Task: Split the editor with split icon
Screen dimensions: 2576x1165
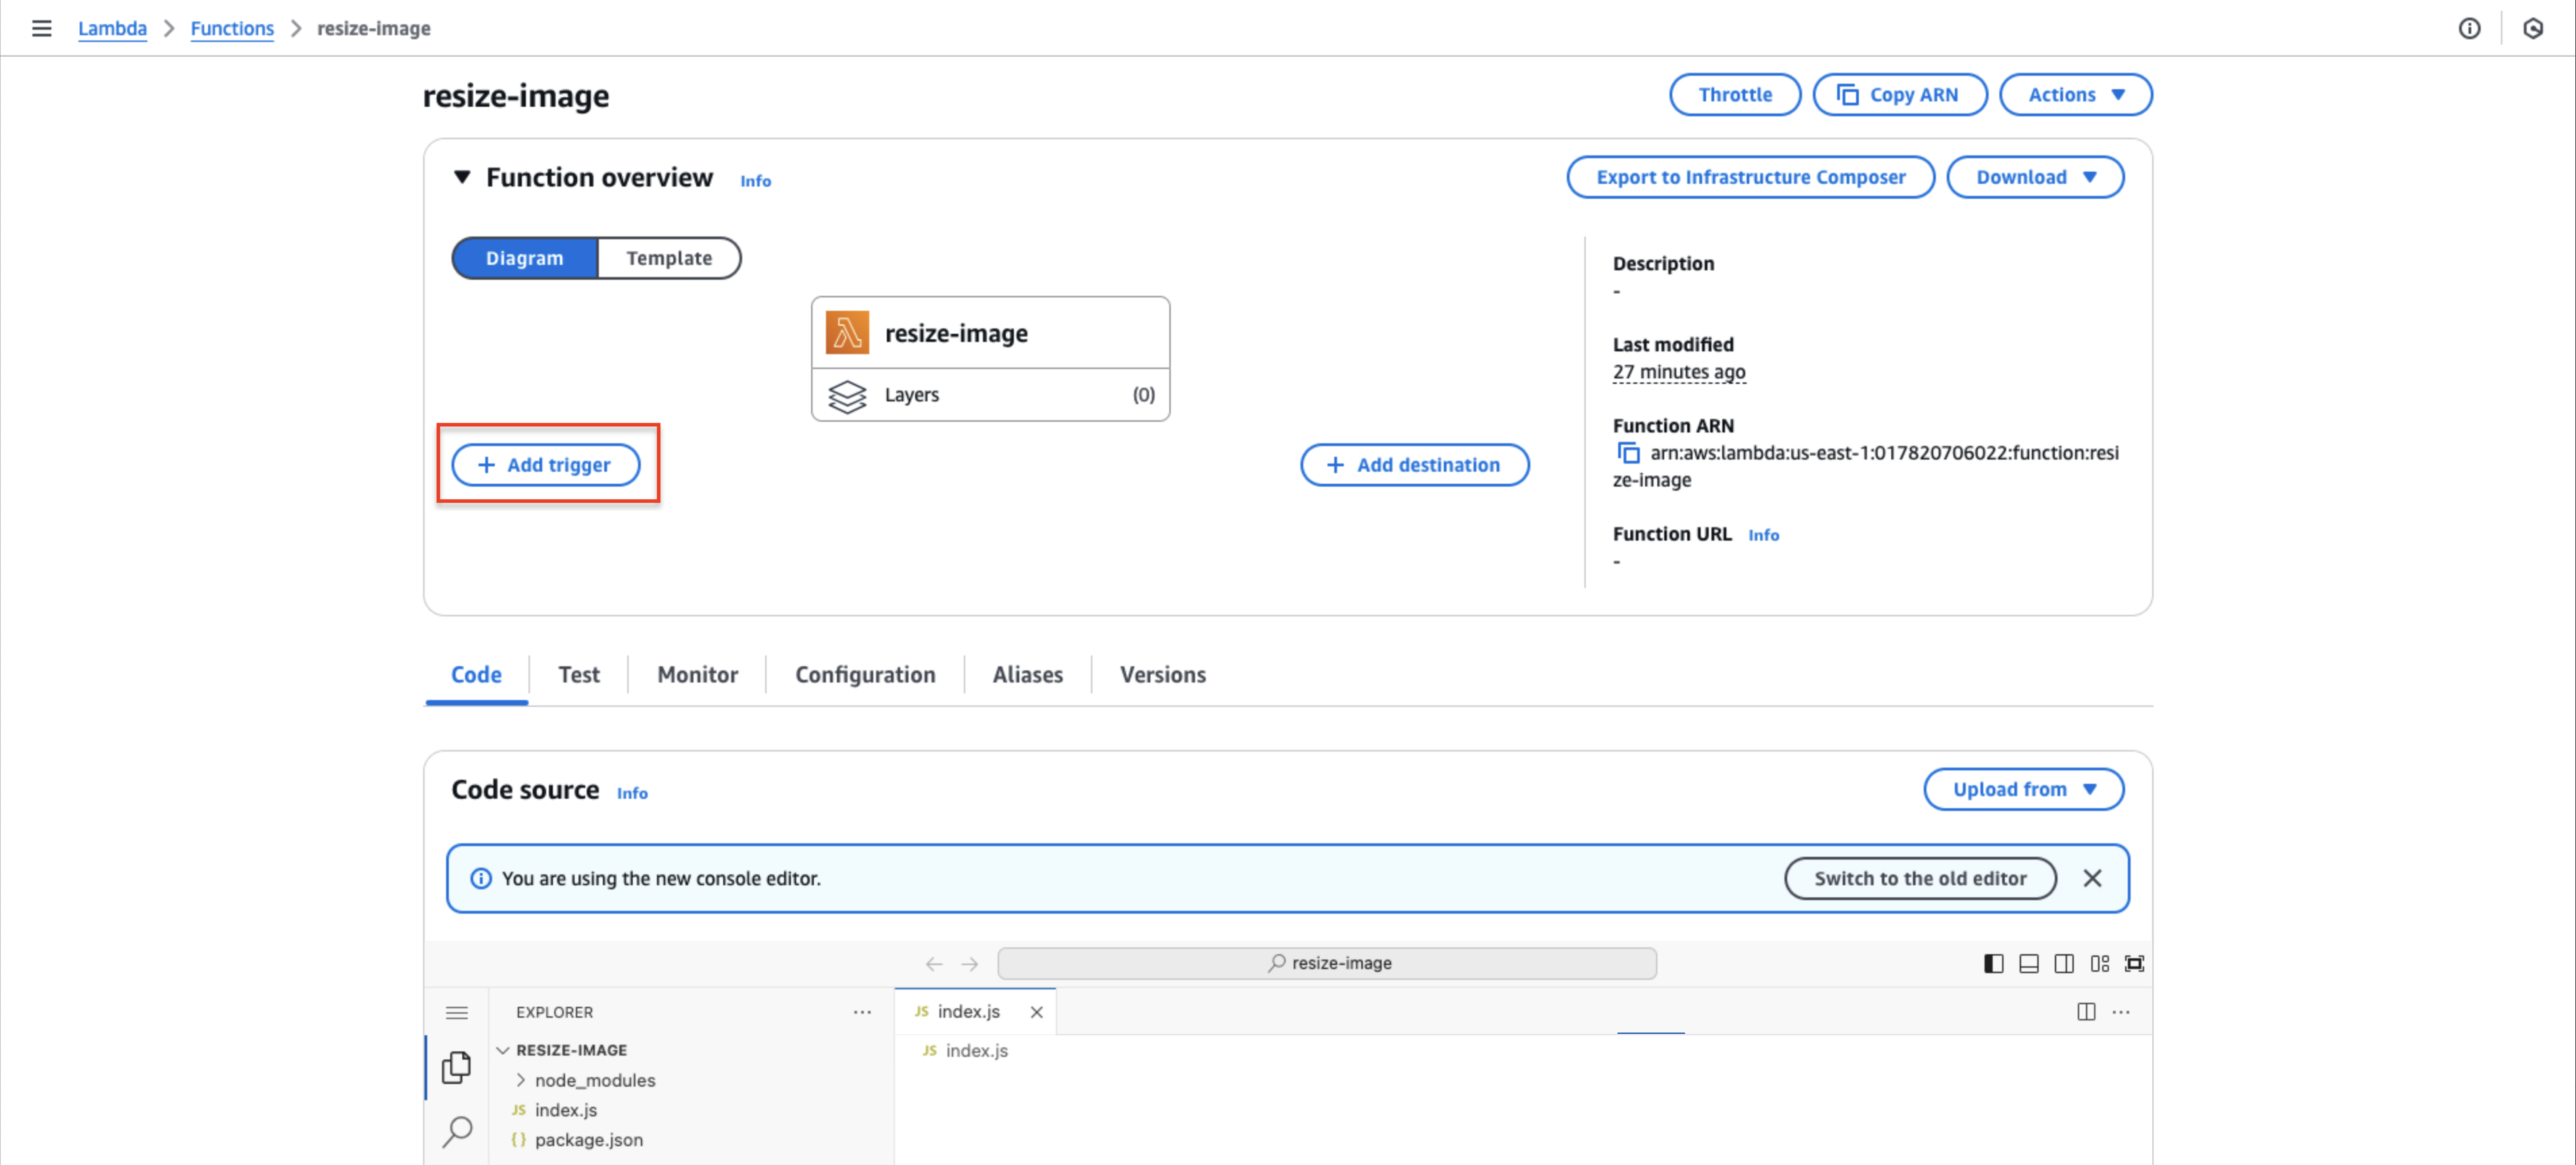Action: [x=2086, y=1012]
